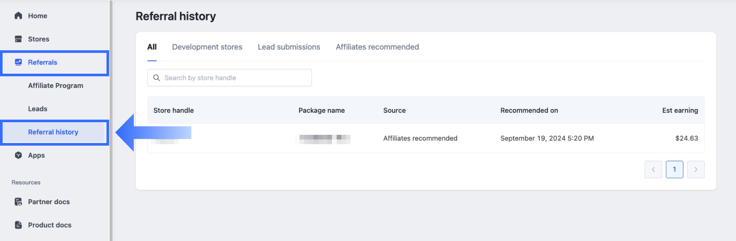Click the sidebar vertical scrollbar
The width and height of the screenshot is (736, 241).
click(111, 120)
